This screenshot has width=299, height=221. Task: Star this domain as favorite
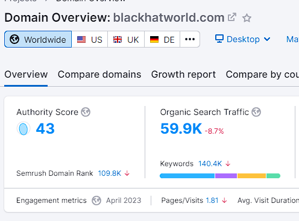pyautogui.click(x=247, y=18)
